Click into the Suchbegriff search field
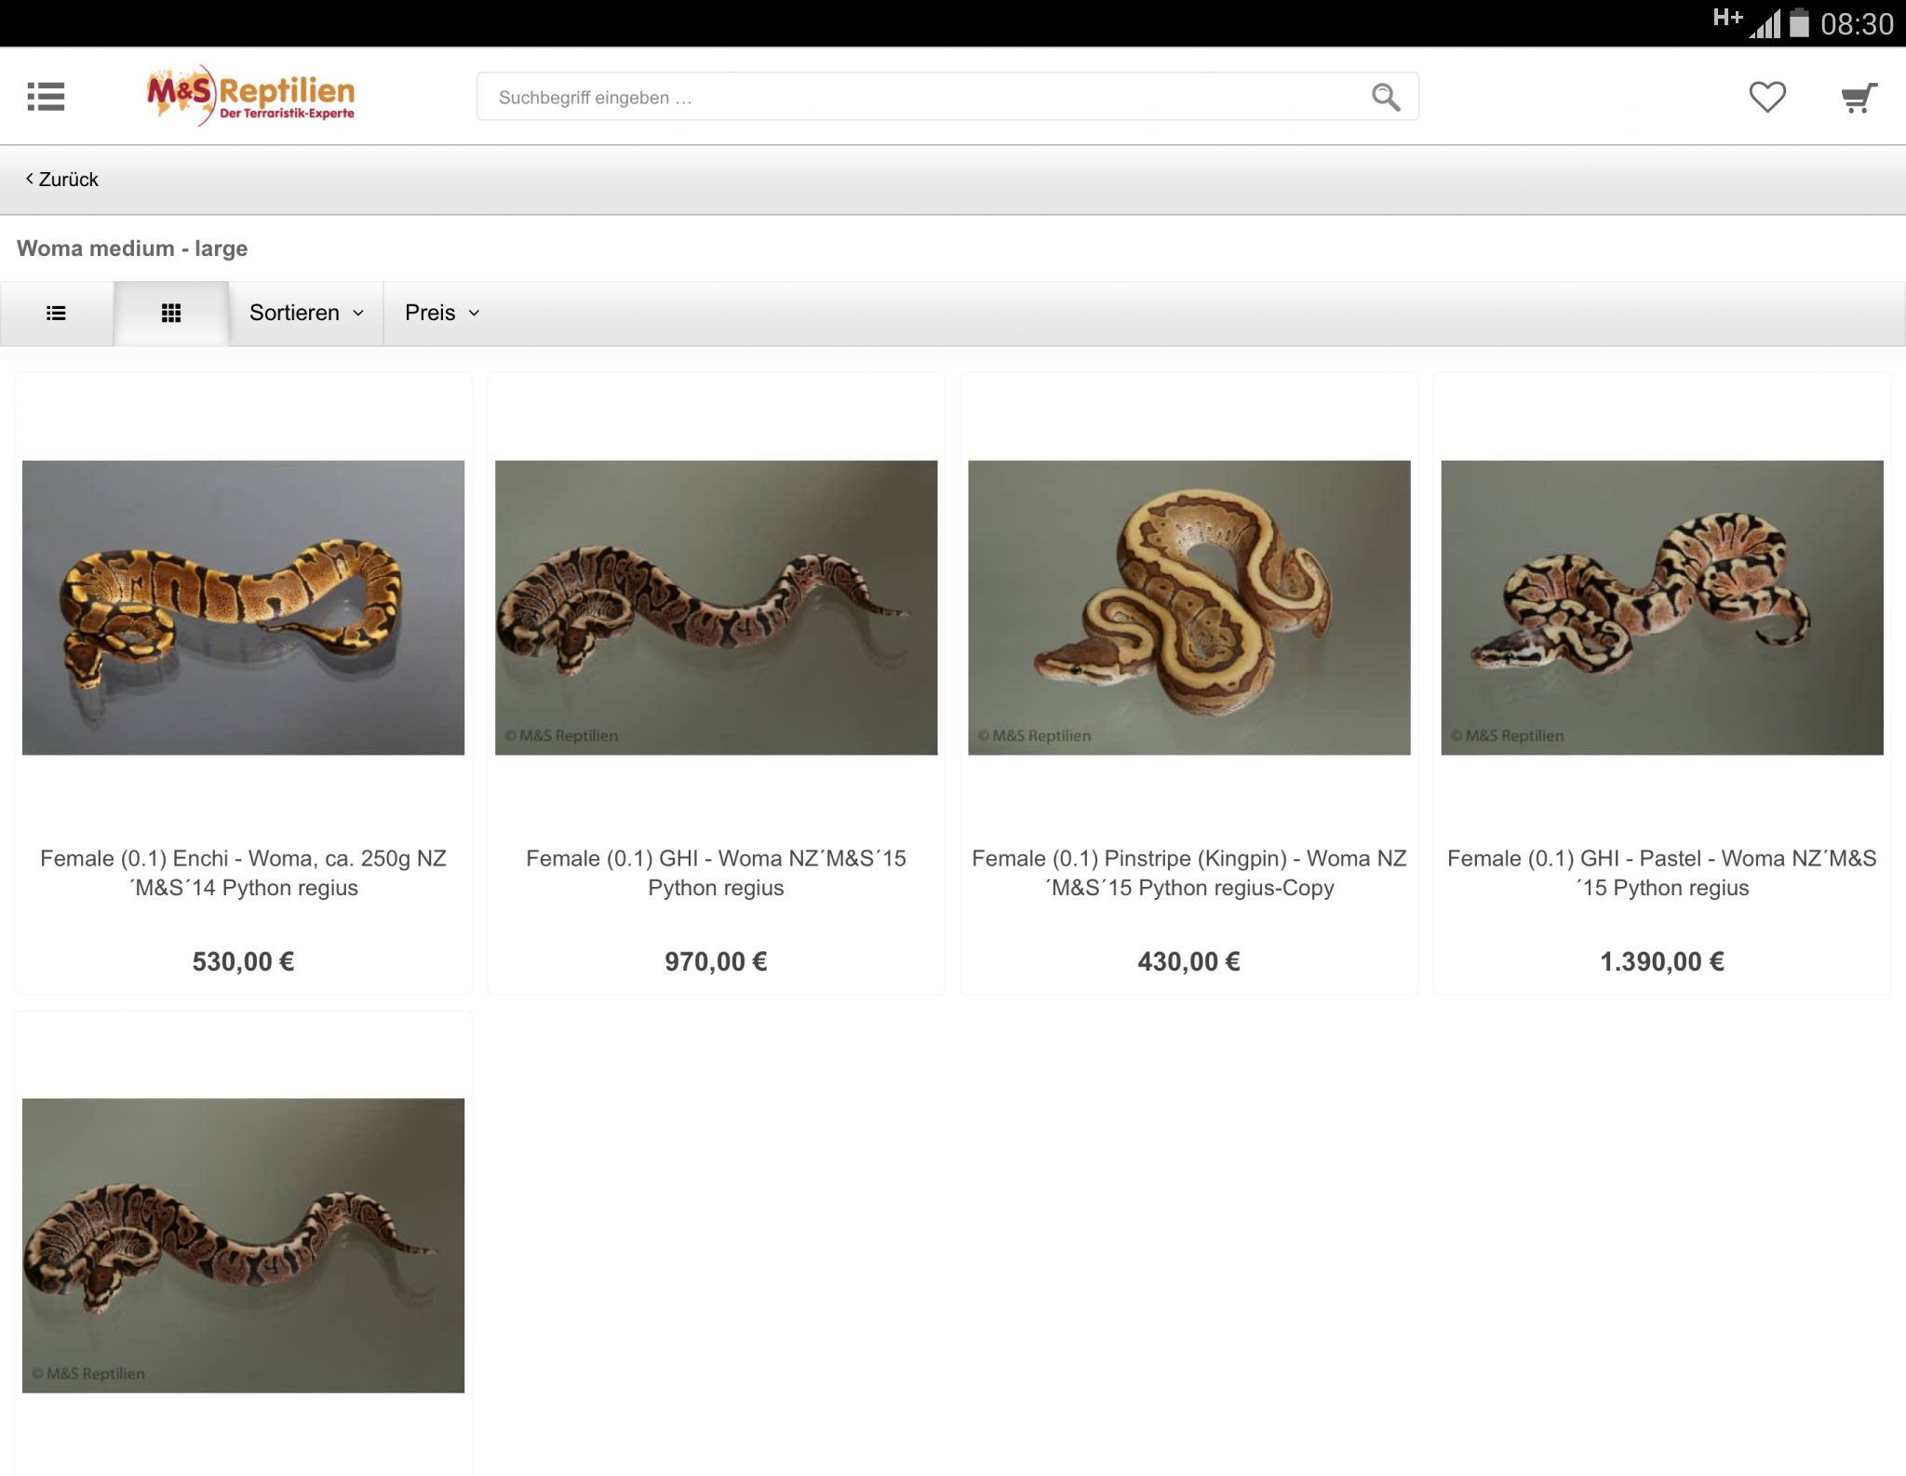Viewport: 1906px width, 1476px height. tap(921, 97)
